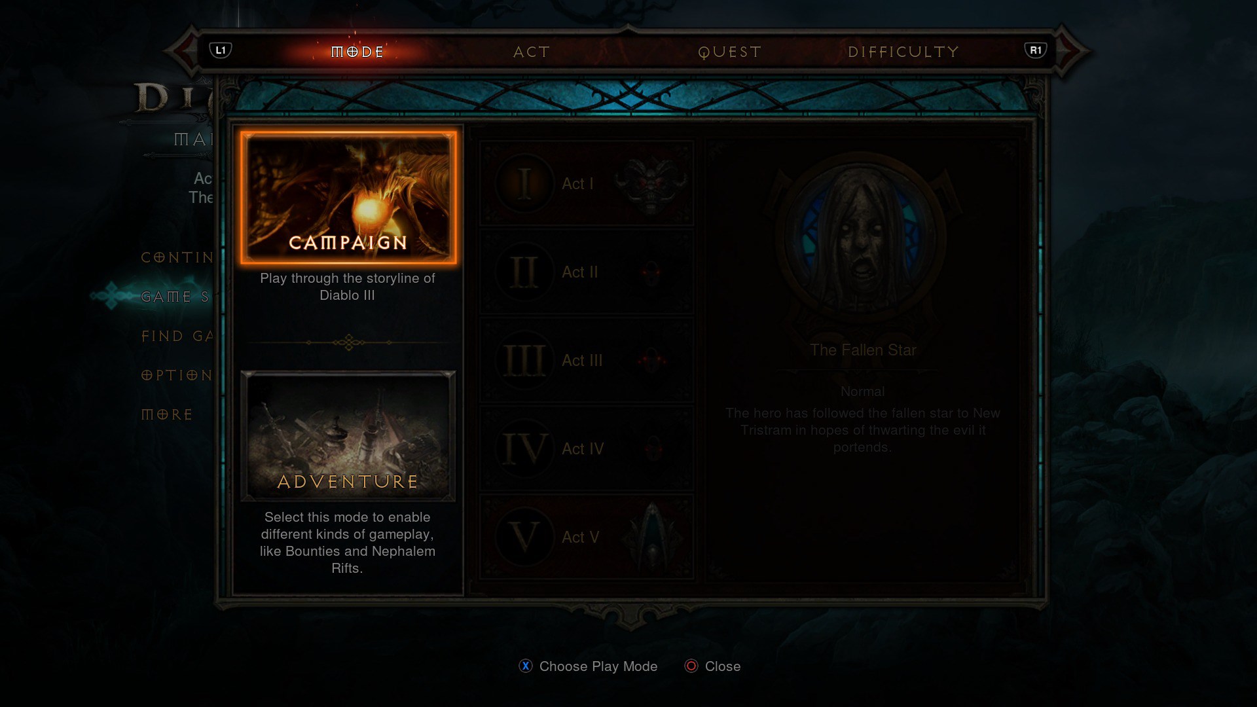Open the More main menu item
Screen dimensions: 1257x707
point(167,414)
